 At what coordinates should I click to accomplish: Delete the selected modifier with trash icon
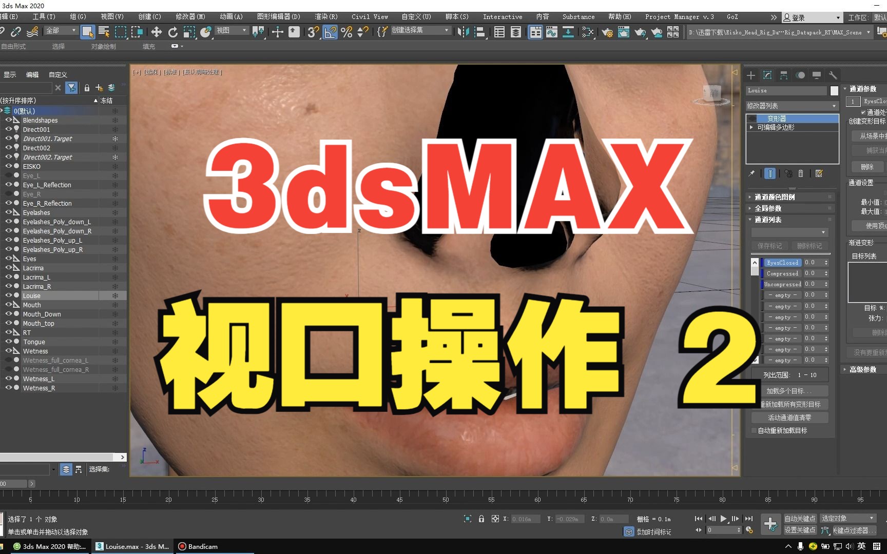(x=801, y=173)
